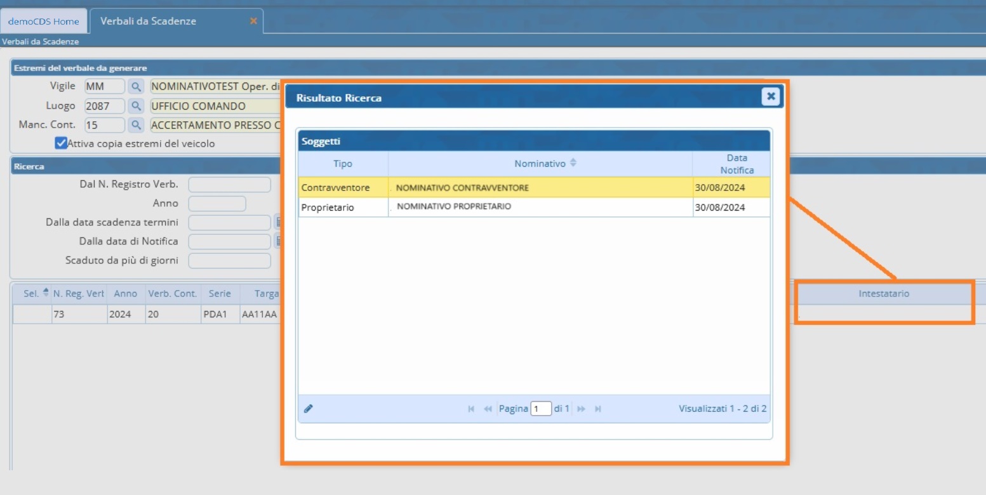Go to next page in Soggetti pager
986x495 pixels.
click(581, 409)
